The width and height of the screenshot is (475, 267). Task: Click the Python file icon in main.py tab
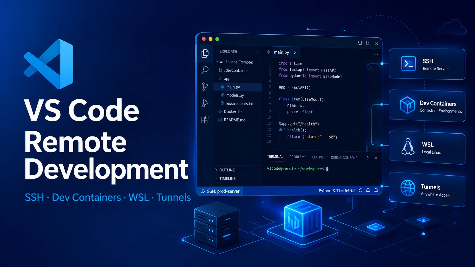[x=268, y=52]
